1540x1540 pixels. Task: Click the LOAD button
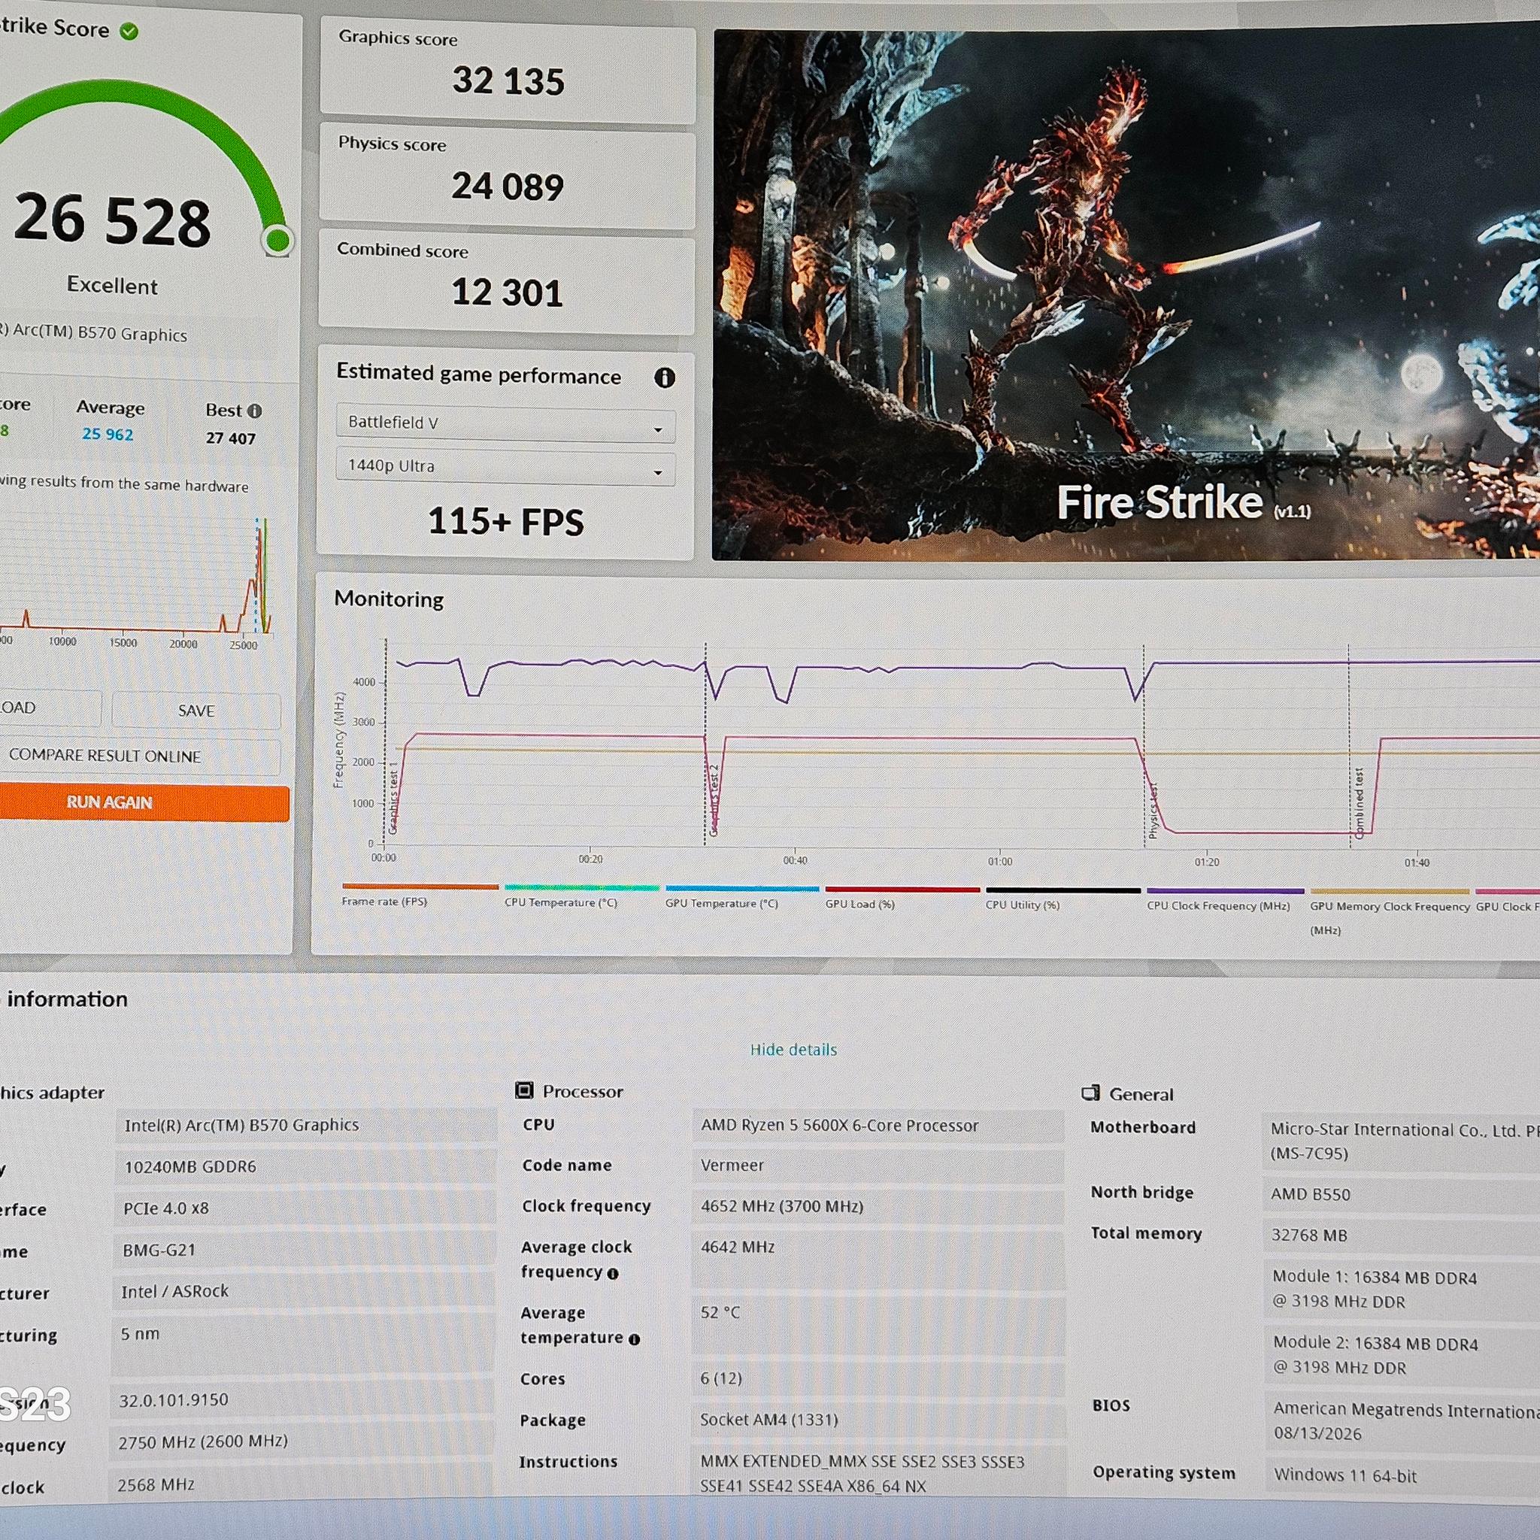[x=50, y=708]
